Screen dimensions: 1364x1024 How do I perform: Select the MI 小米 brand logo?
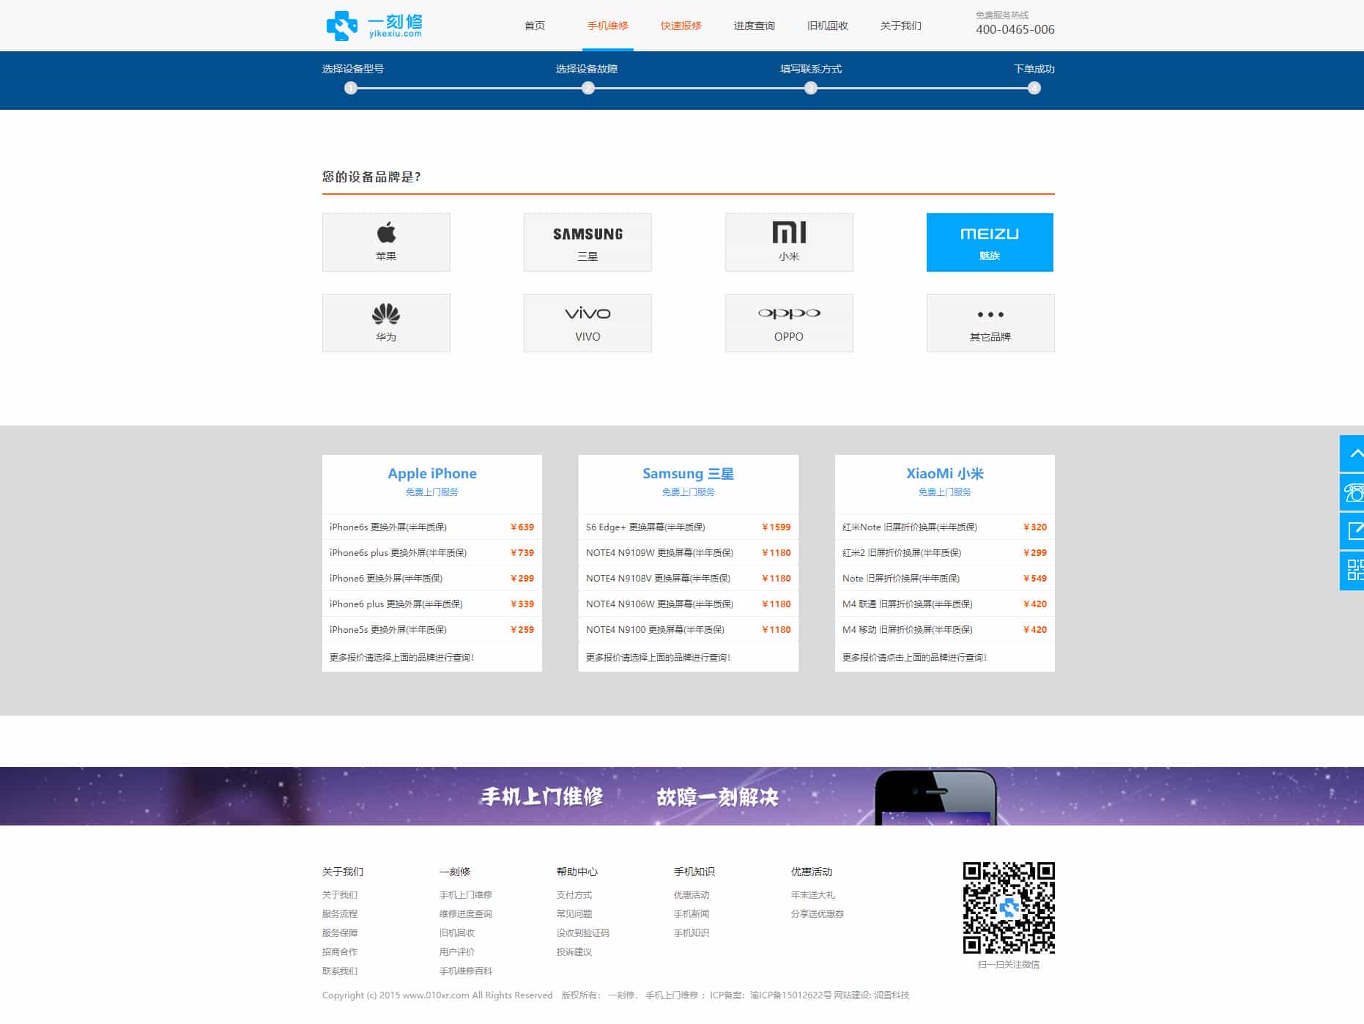click(x=788, y=242)
